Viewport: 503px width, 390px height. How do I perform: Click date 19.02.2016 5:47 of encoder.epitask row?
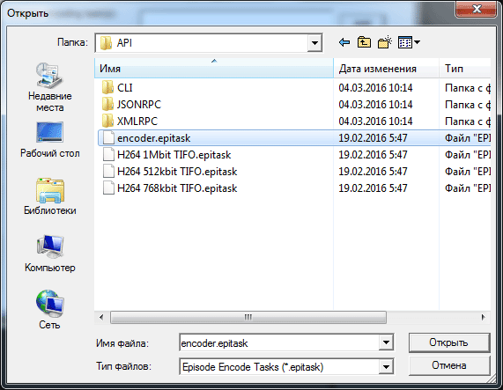point(373,138)
